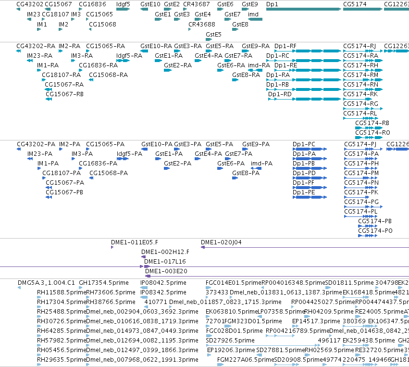409x367 pixels.
Task: Click the GstE5 gene feature
Action: pyautogui.click(x=209, y=39)
